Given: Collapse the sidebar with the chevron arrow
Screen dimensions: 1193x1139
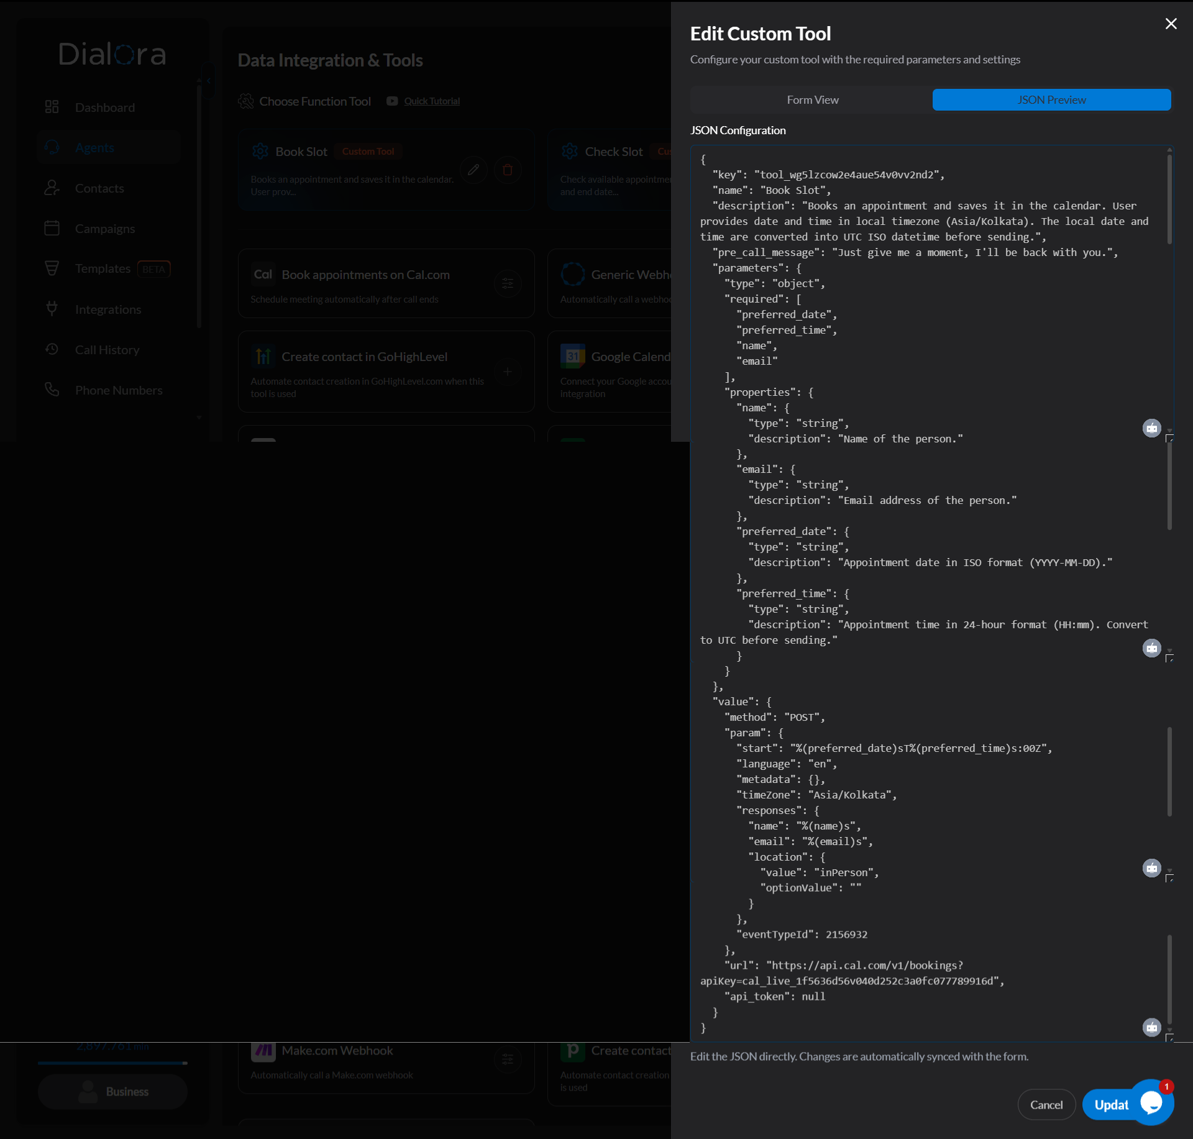Looking at the screenshot, I should click(209, 81).
